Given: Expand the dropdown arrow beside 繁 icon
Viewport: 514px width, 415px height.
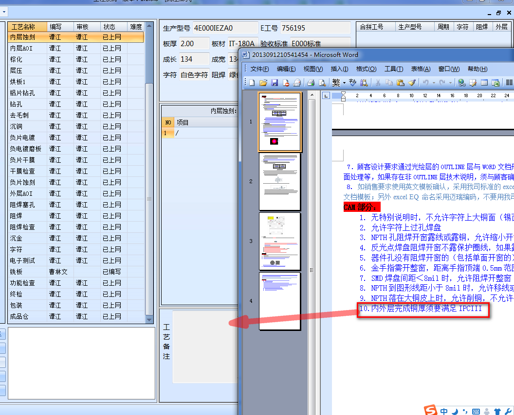Looking at the screenshot, I should (x=344, y=83).
